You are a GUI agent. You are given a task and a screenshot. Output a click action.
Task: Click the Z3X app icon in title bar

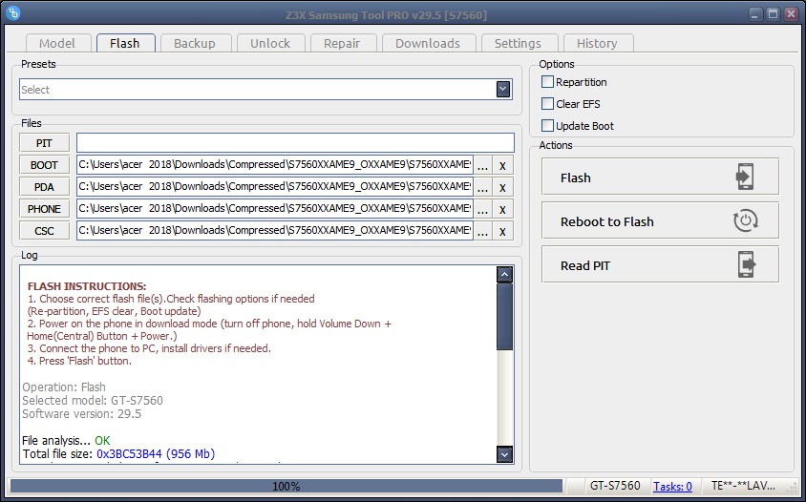pos(13,12)
